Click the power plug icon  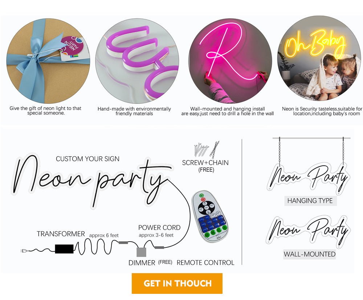pos(25,250)
